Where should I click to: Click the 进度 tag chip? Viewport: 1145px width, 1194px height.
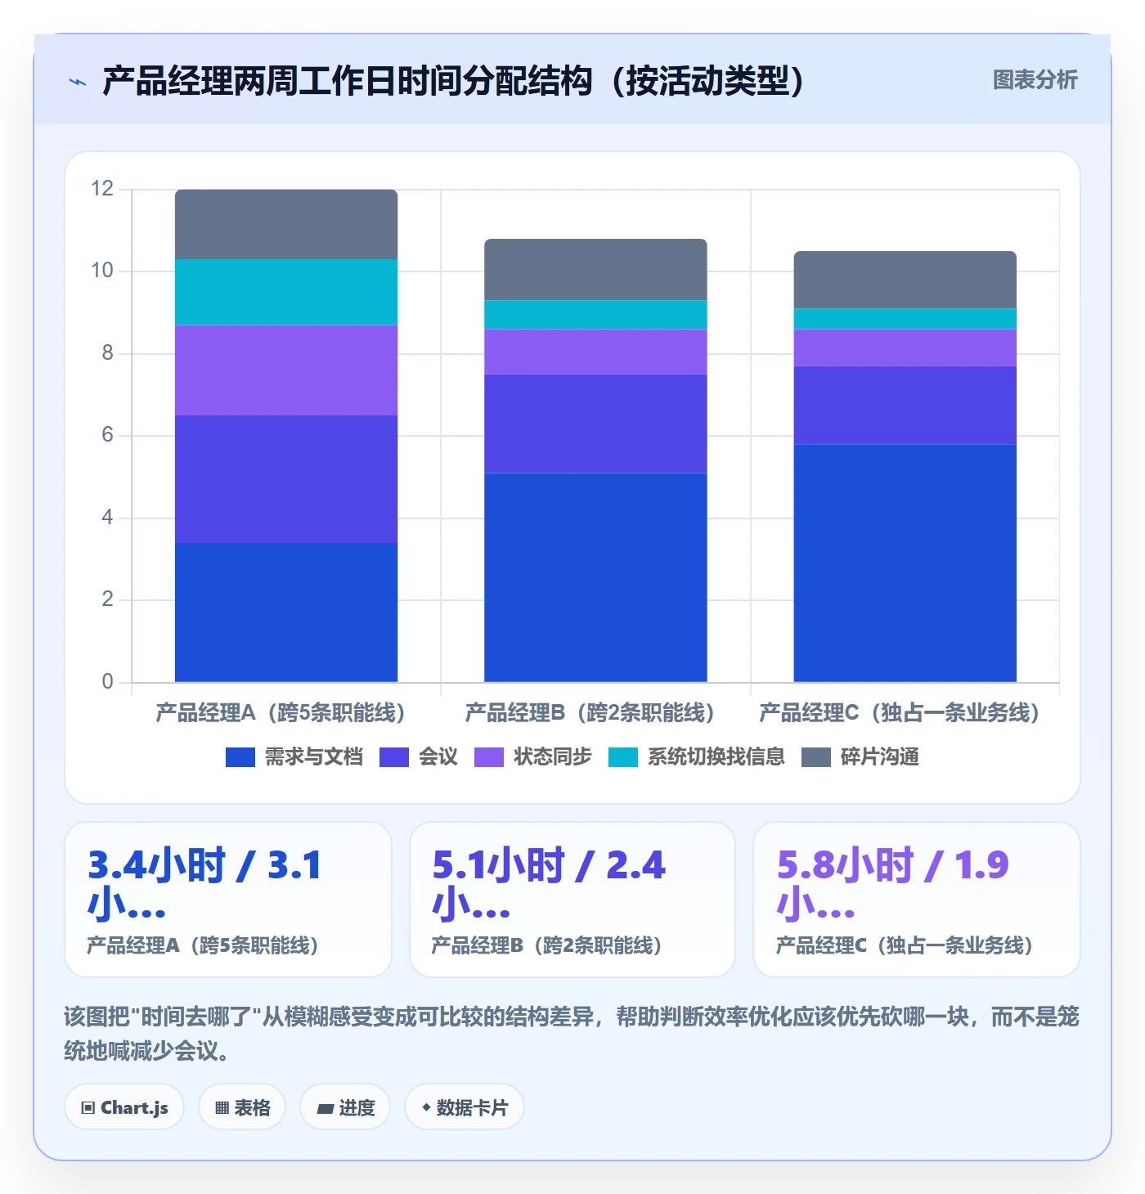point(345,1107)
